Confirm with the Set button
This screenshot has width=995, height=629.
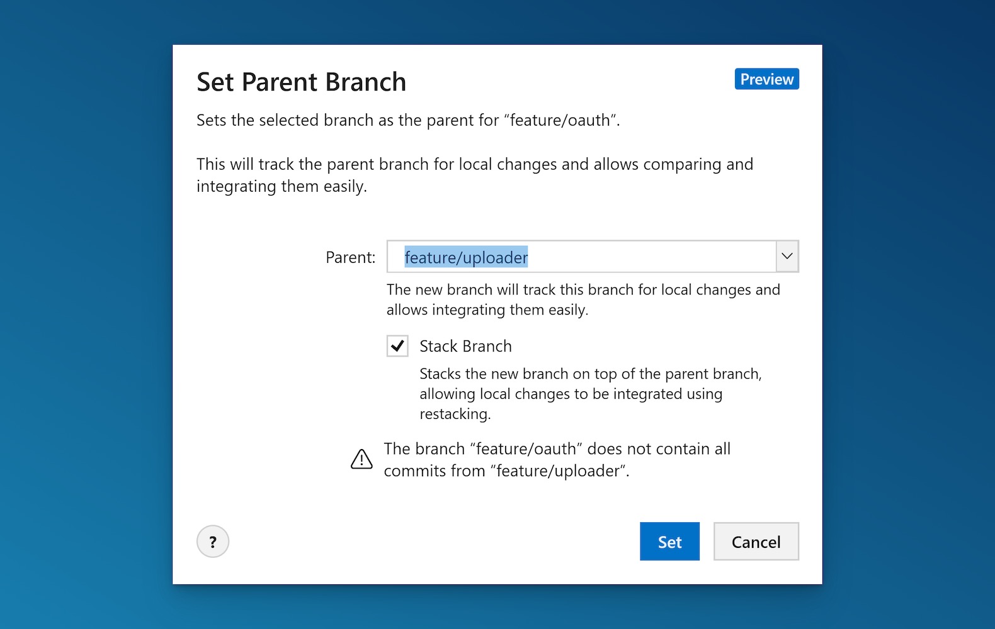click(x=669, y=541)
